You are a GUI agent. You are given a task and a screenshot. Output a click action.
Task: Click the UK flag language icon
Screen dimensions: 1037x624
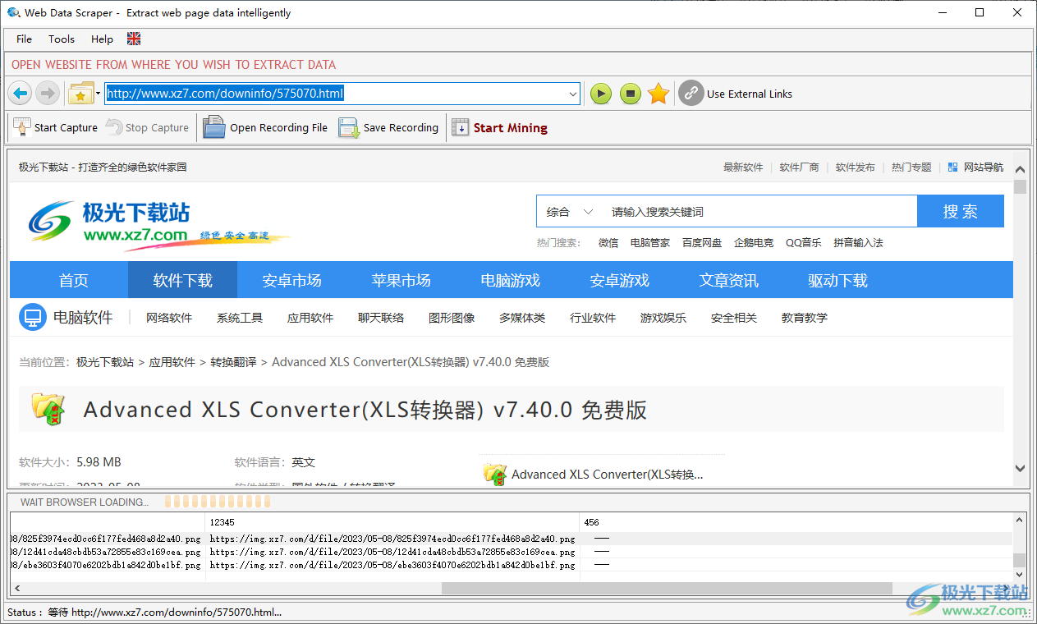tap(134, 39)
